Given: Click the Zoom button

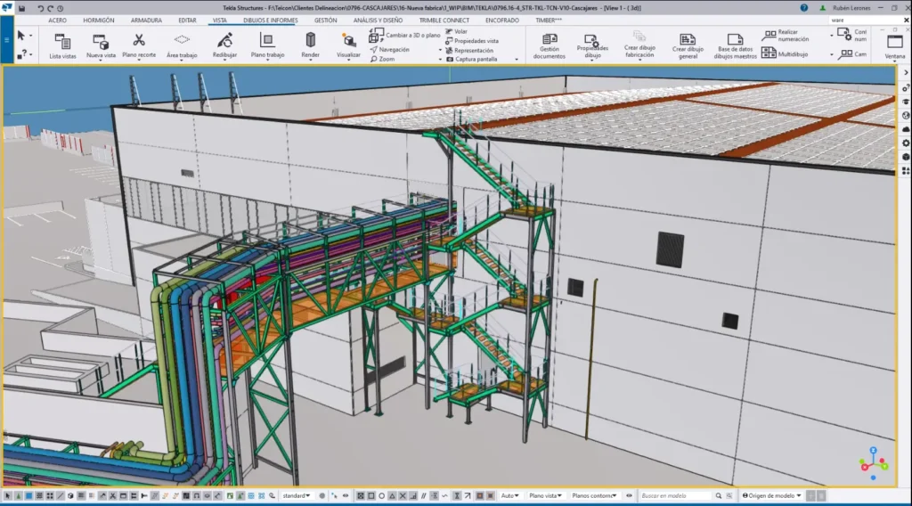Looking at the screenshot, I should [382, 60].
